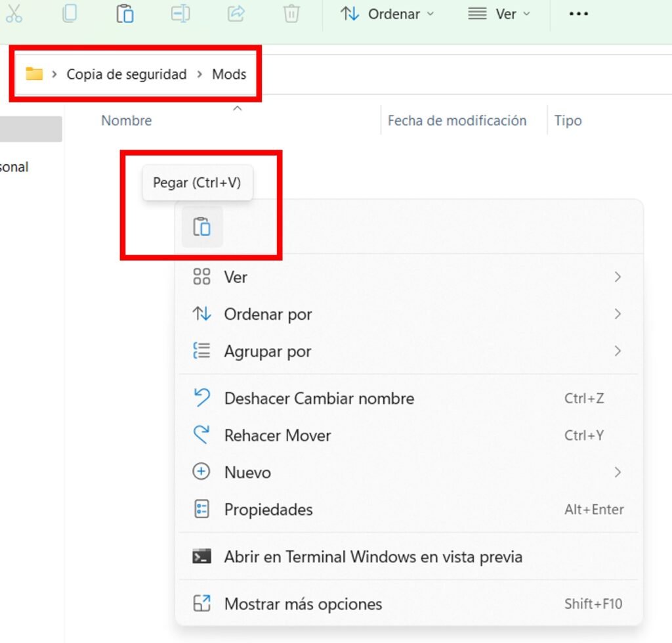Open Propiedades from the context menu

(x=268, y=510)
